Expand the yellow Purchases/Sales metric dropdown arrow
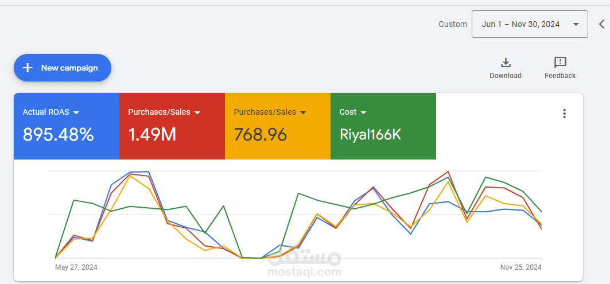 [x=303, y=112]
